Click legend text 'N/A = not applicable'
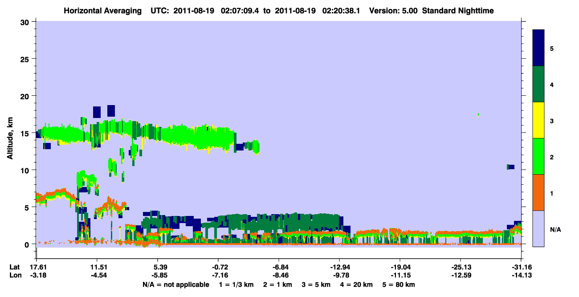Screen dimensions: 579x297 [x=175, y=285]
